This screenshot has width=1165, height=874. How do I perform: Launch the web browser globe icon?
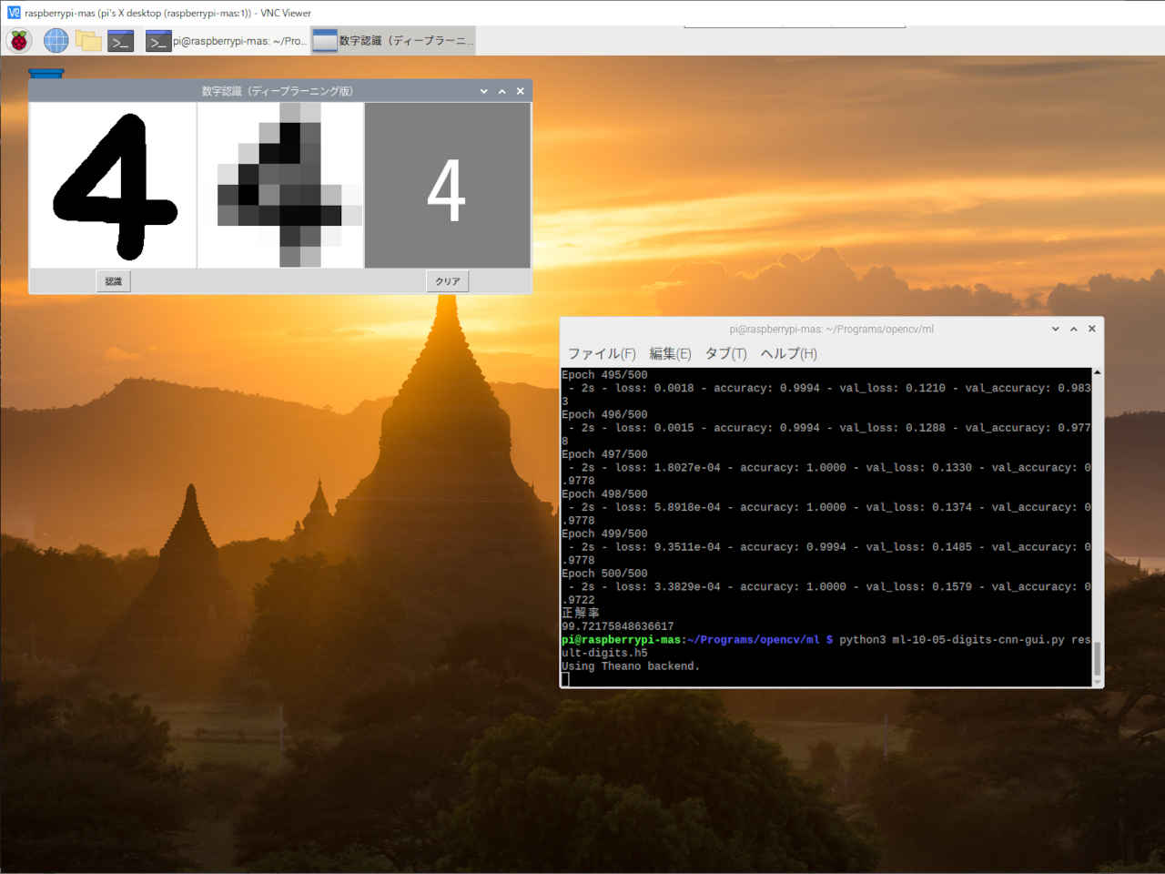tap(56, 40)
